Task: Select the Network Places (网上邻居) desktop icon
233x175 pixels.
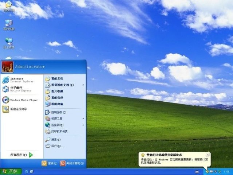Action: click(9, 43)
